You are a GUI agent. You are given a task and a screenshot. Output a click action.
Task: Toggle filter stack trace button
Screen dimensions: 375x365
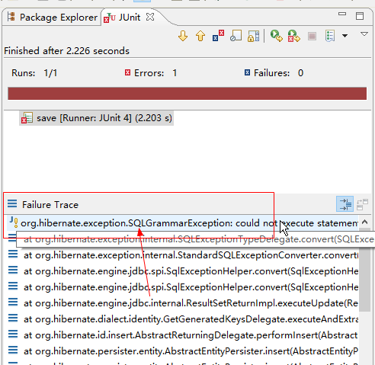coord(345,204)
